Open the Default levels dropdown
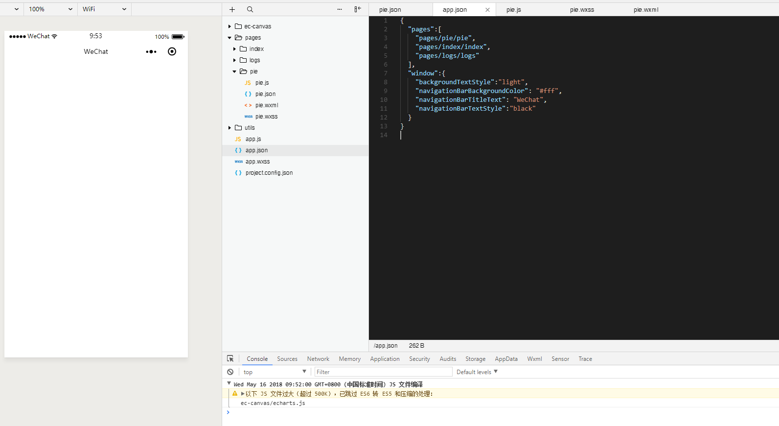Viewport: 779px width, 426px height. 477,372
